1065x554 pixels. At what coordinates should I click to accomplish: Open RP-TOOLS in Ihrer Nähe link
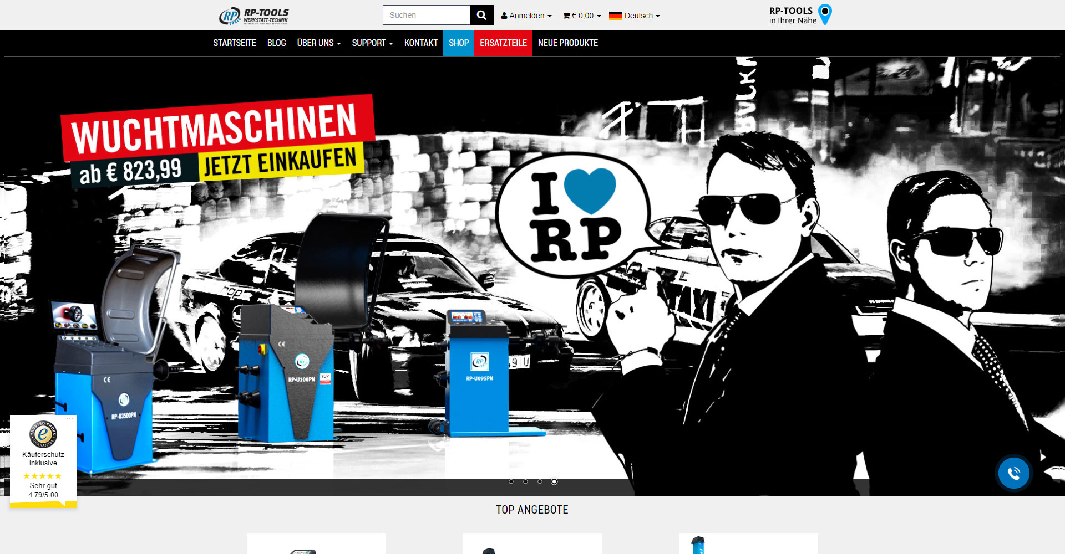pyautogui.click(x=800, y=15)
